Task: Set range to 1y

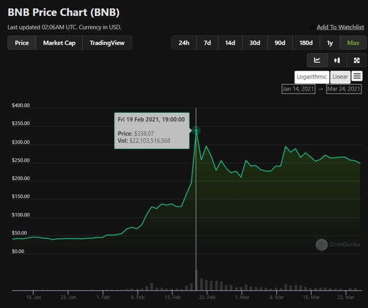Action: coord(330,43)
